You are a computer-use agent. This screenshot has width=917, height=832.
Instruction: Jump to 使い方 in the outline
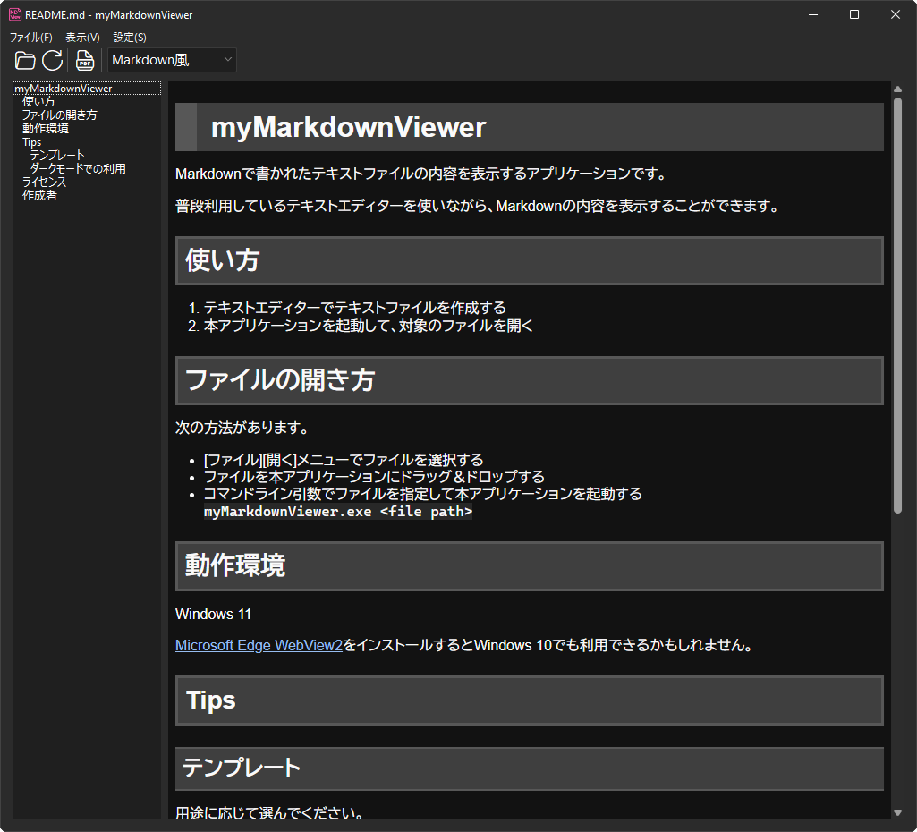[38, 102]
